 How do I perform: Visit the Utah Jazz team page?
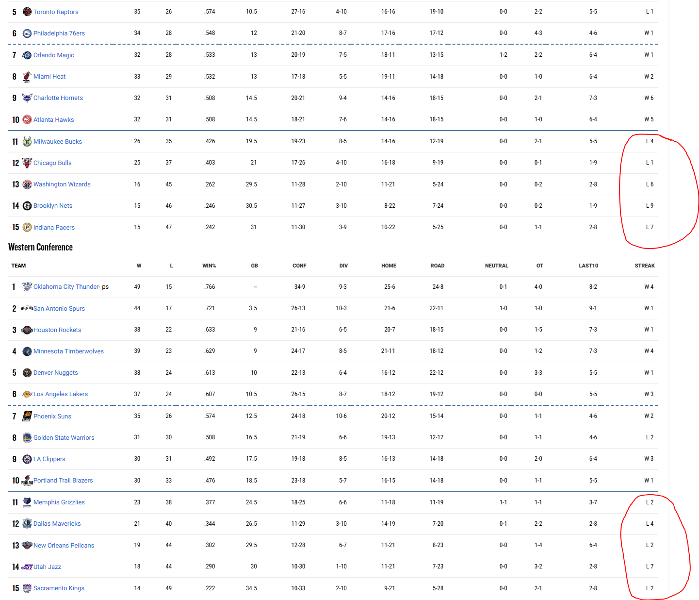[47, 567]
